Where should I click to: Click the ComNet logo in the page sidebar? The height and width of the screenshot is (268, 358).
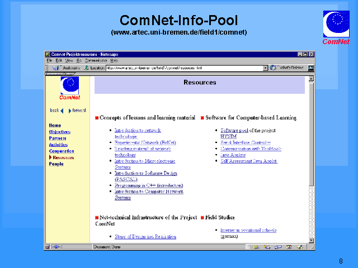[x=70, y=87]
